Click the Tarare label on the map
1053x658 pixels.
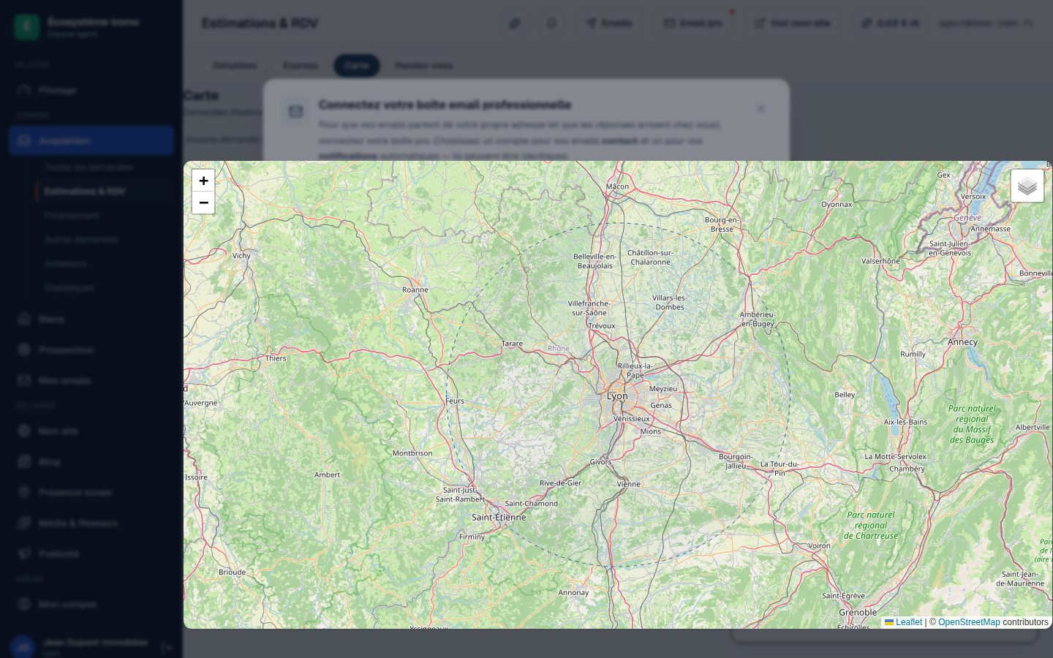pos(512,344)
